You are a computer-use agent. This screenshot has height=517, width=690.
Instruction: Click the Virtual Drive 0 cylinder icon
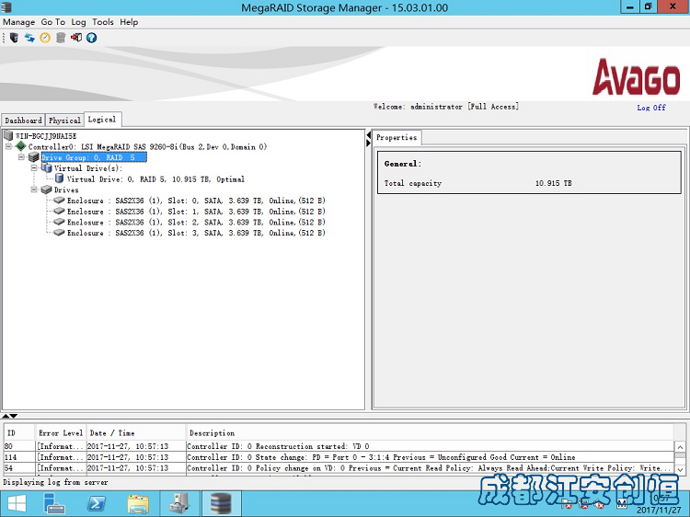pos(59,178)
